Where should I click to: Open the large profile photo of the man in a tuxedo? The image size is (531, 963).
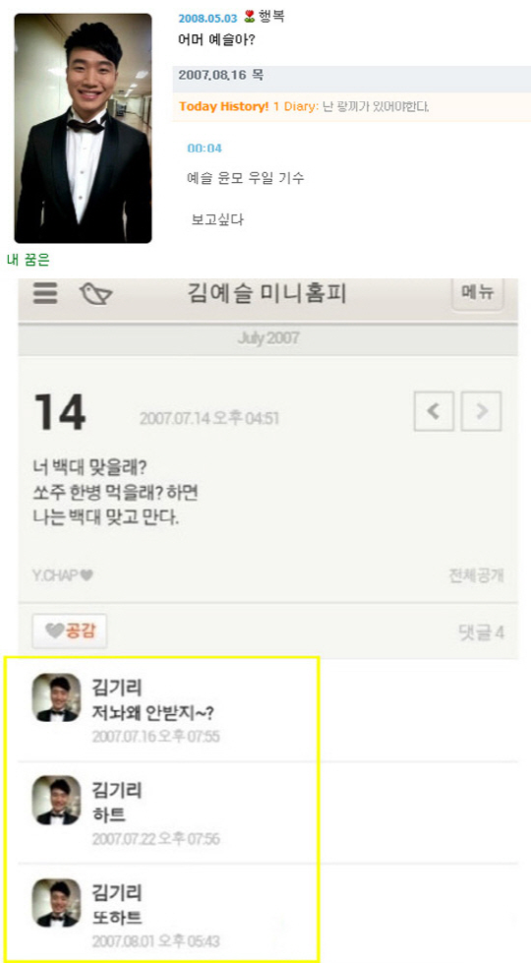point(83,128)
